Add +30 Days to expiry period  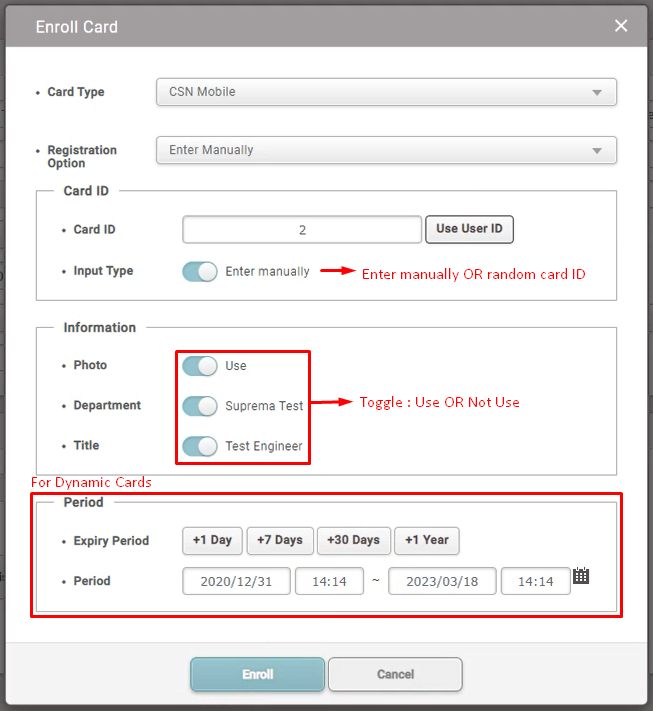pos(353,540)
